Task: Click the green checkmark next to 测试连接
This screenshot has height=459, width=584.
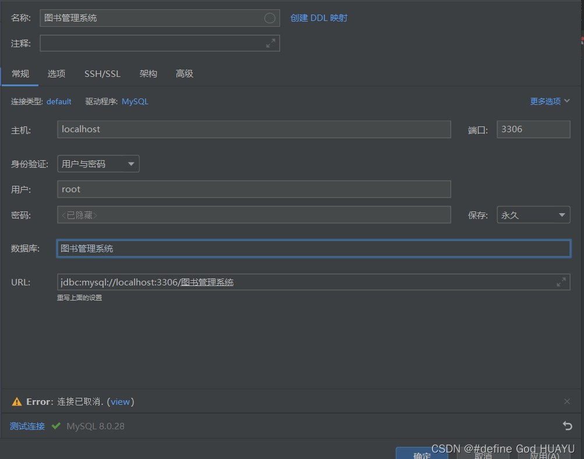Action: coord(56,426)
